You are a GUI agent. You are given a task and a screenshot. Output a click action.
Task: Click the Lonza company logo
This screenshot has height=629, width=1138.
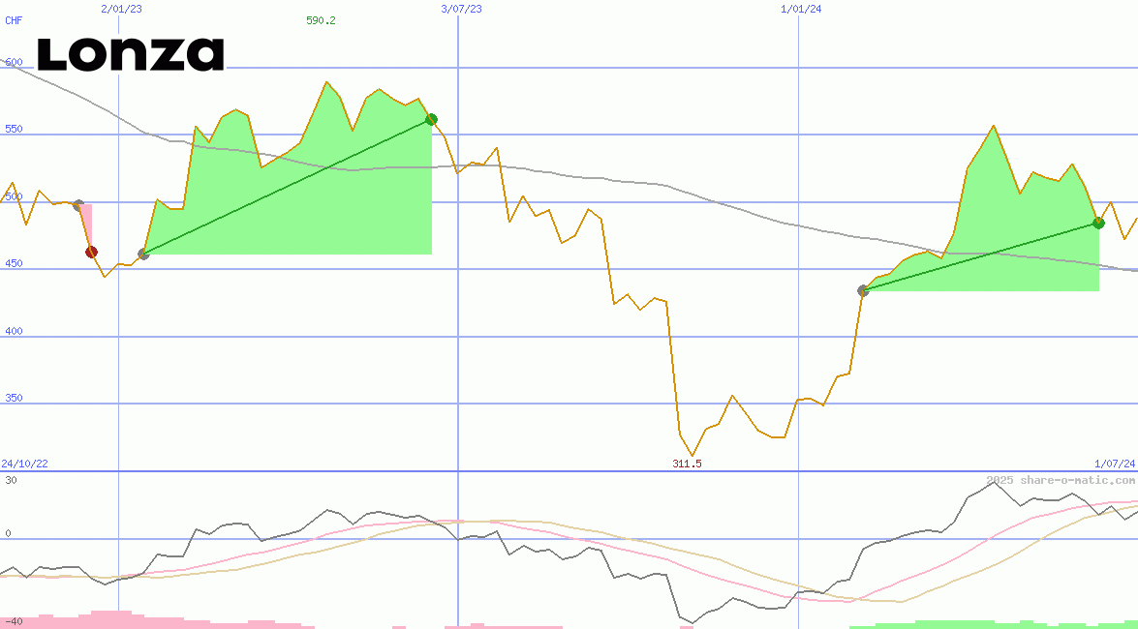click(131, 55)
